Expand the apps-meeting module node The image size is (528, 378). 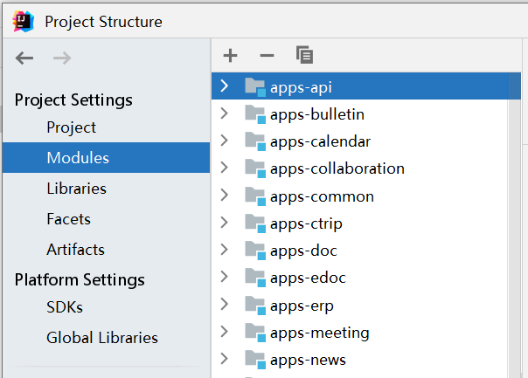225,333
